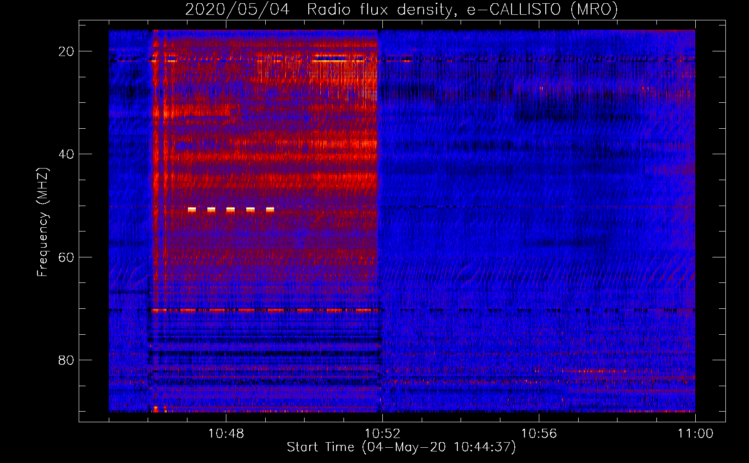Click the 20 MHz frequency tick label
This screenshot has height=463, width=749.
(x=67, y=51)
